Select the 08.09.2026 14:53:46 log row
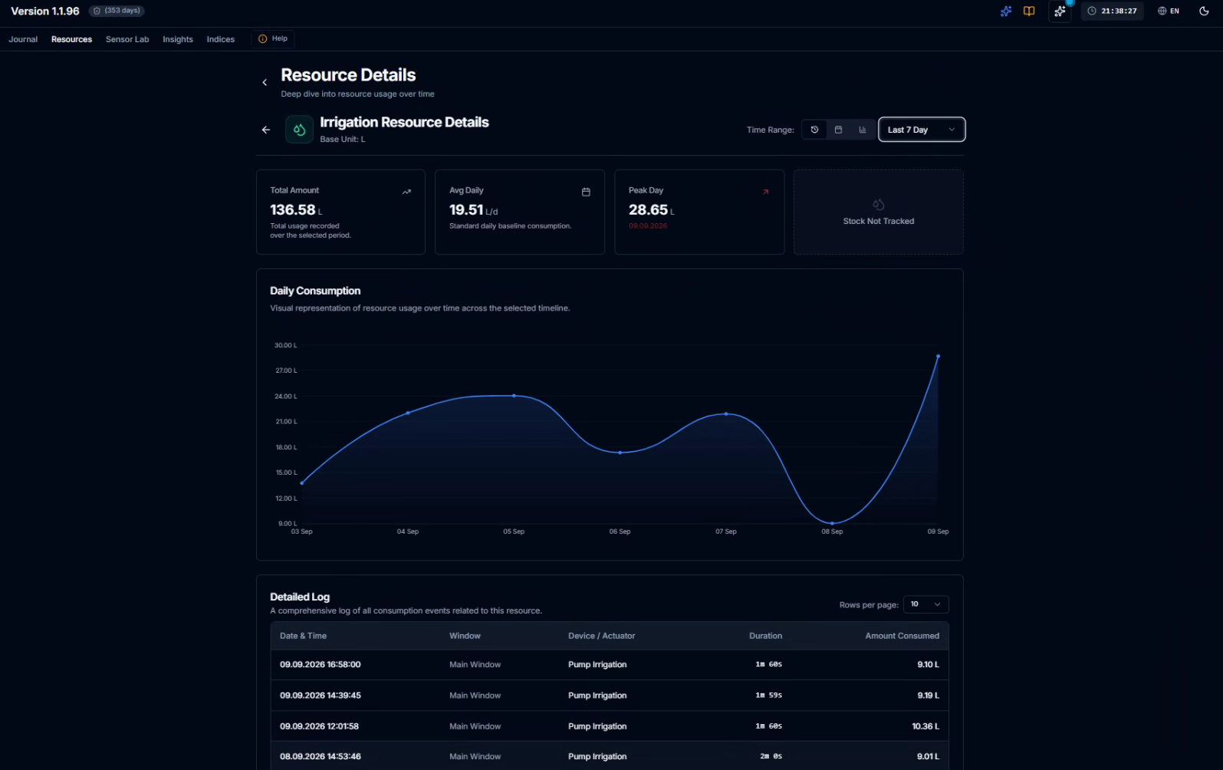 click(x=610, y=756)
